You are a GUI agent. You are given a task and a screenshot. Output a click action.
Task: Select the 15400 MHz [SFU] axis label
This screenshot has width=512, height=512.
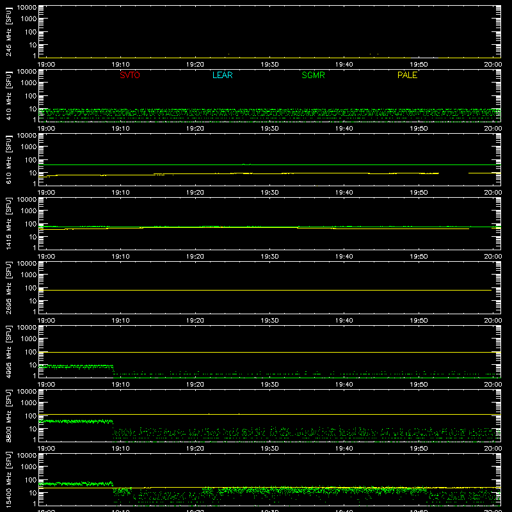point(9,480)
